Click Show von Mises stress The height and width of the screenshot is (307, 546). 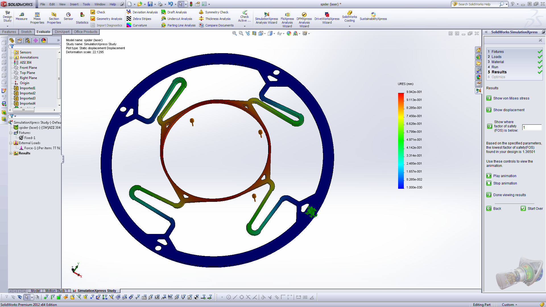pyautogui.click(x=508, y=98)
